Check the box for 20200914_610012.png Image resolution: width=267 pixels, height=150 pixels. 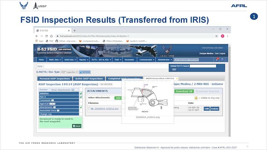pos(89,108)
